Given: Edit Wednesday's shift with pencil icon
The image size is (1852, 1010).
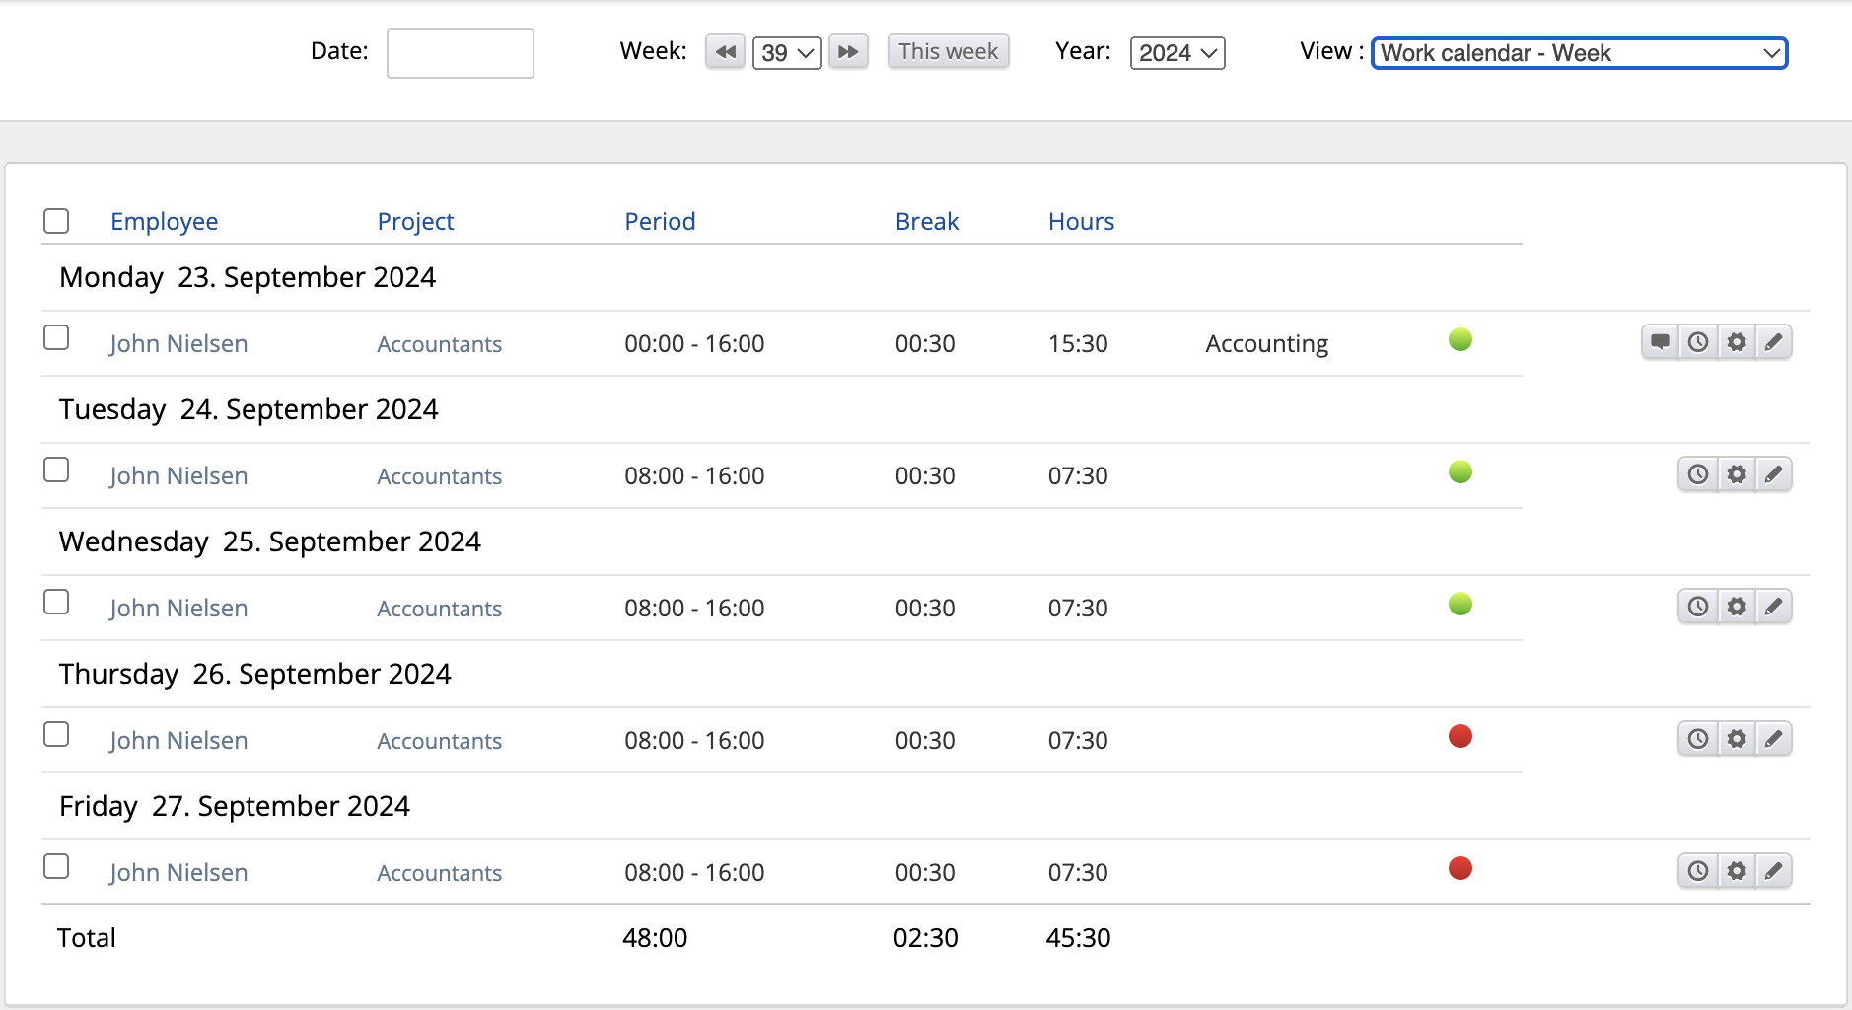Looking at the screenshot, I should tap(1773, 607).
